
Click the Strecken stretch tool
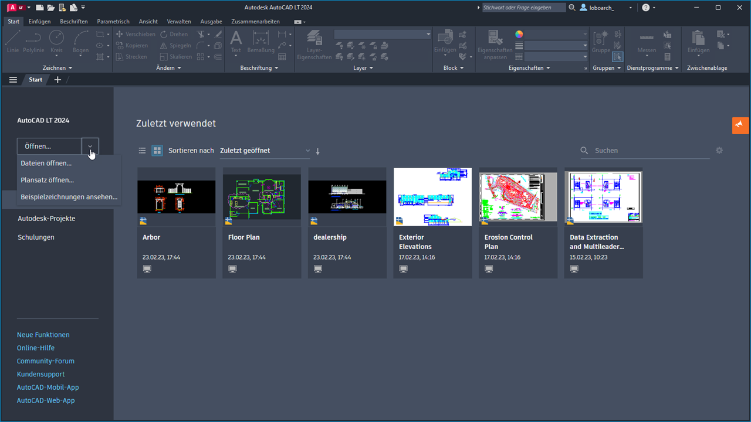click(131, 57)
